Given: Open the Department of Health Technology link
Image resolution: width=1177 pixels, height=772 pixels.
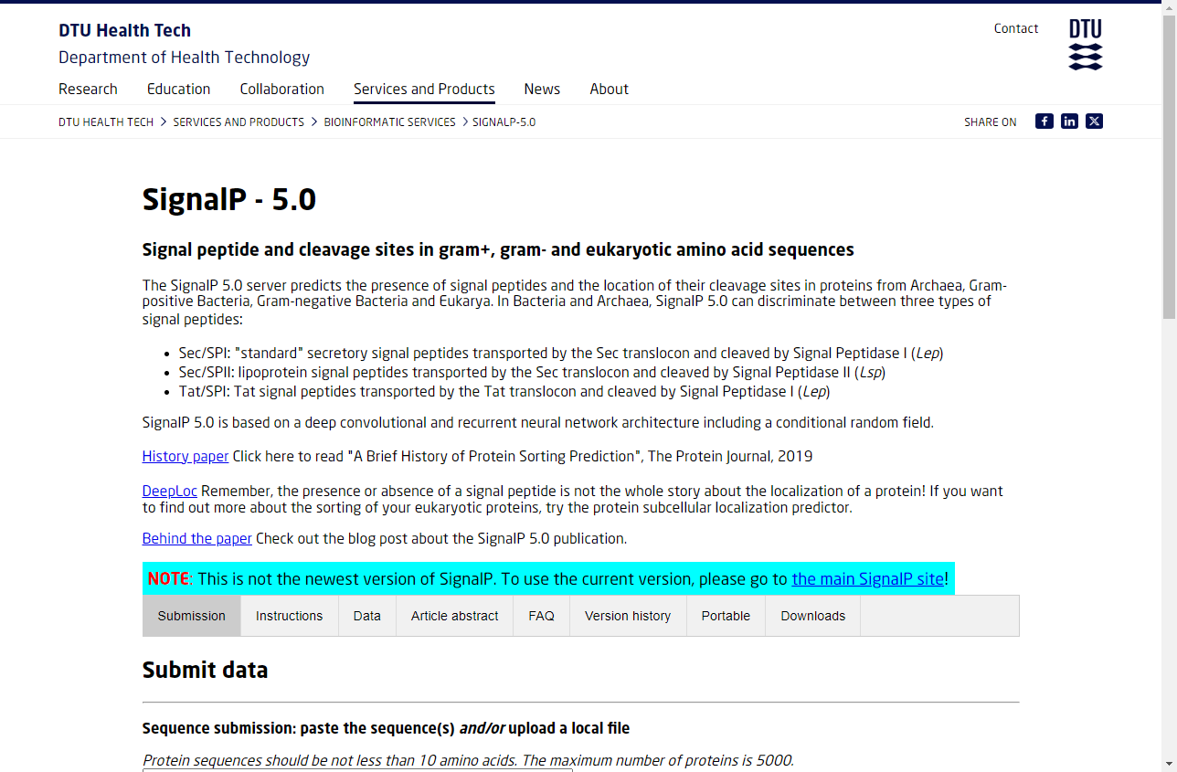Looking at the screenshot, I should pyautogui.click(x=185, y=58).
